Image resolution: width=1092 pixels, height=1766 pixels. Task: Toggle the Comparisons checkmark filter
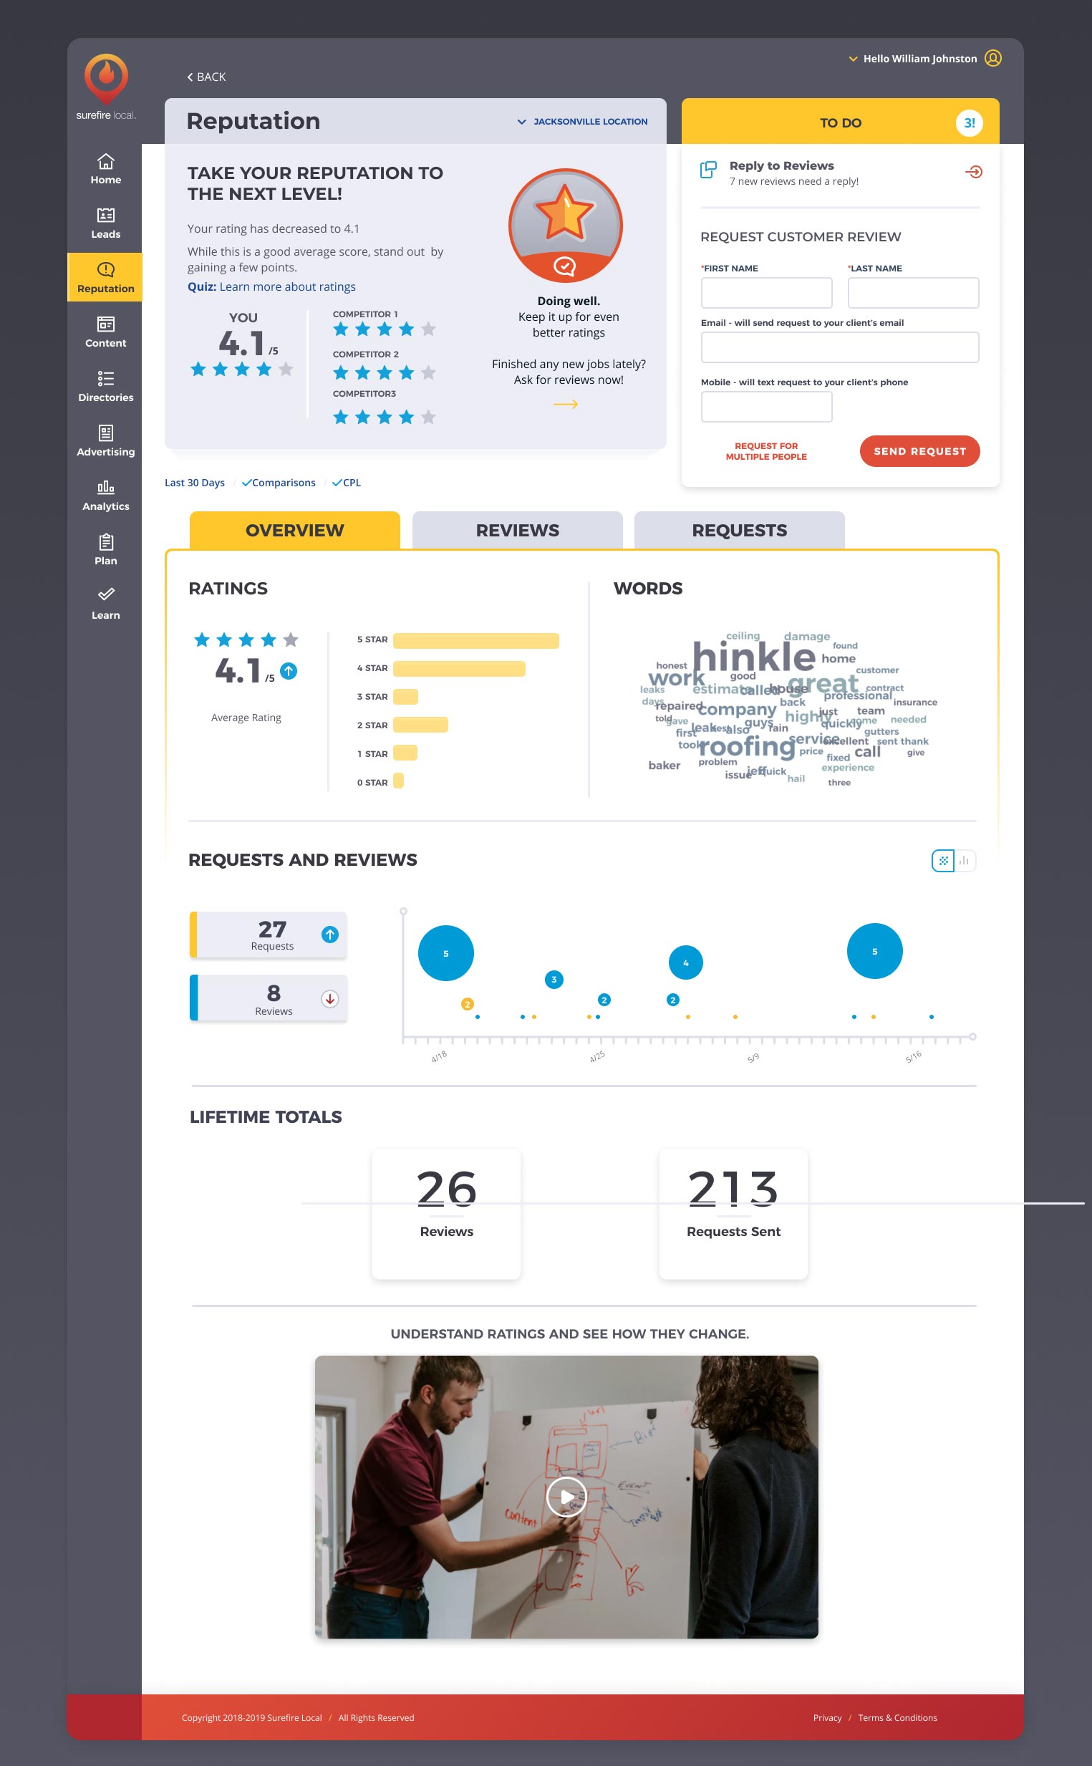278,483
